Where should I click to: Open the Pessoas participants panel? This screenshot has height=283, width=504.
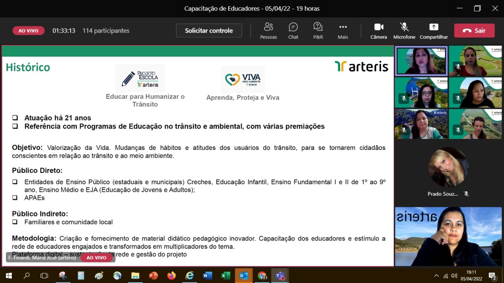[x=269, y=31]
